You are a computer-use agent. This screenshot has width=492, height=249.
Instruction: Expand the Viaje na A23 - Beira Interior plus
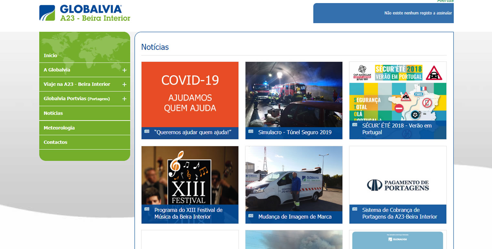[124, 84]
